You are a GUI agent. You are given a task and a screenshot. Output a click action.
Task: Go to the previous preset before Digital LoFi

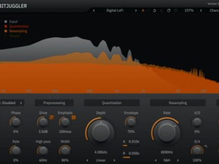coord(94,10)
